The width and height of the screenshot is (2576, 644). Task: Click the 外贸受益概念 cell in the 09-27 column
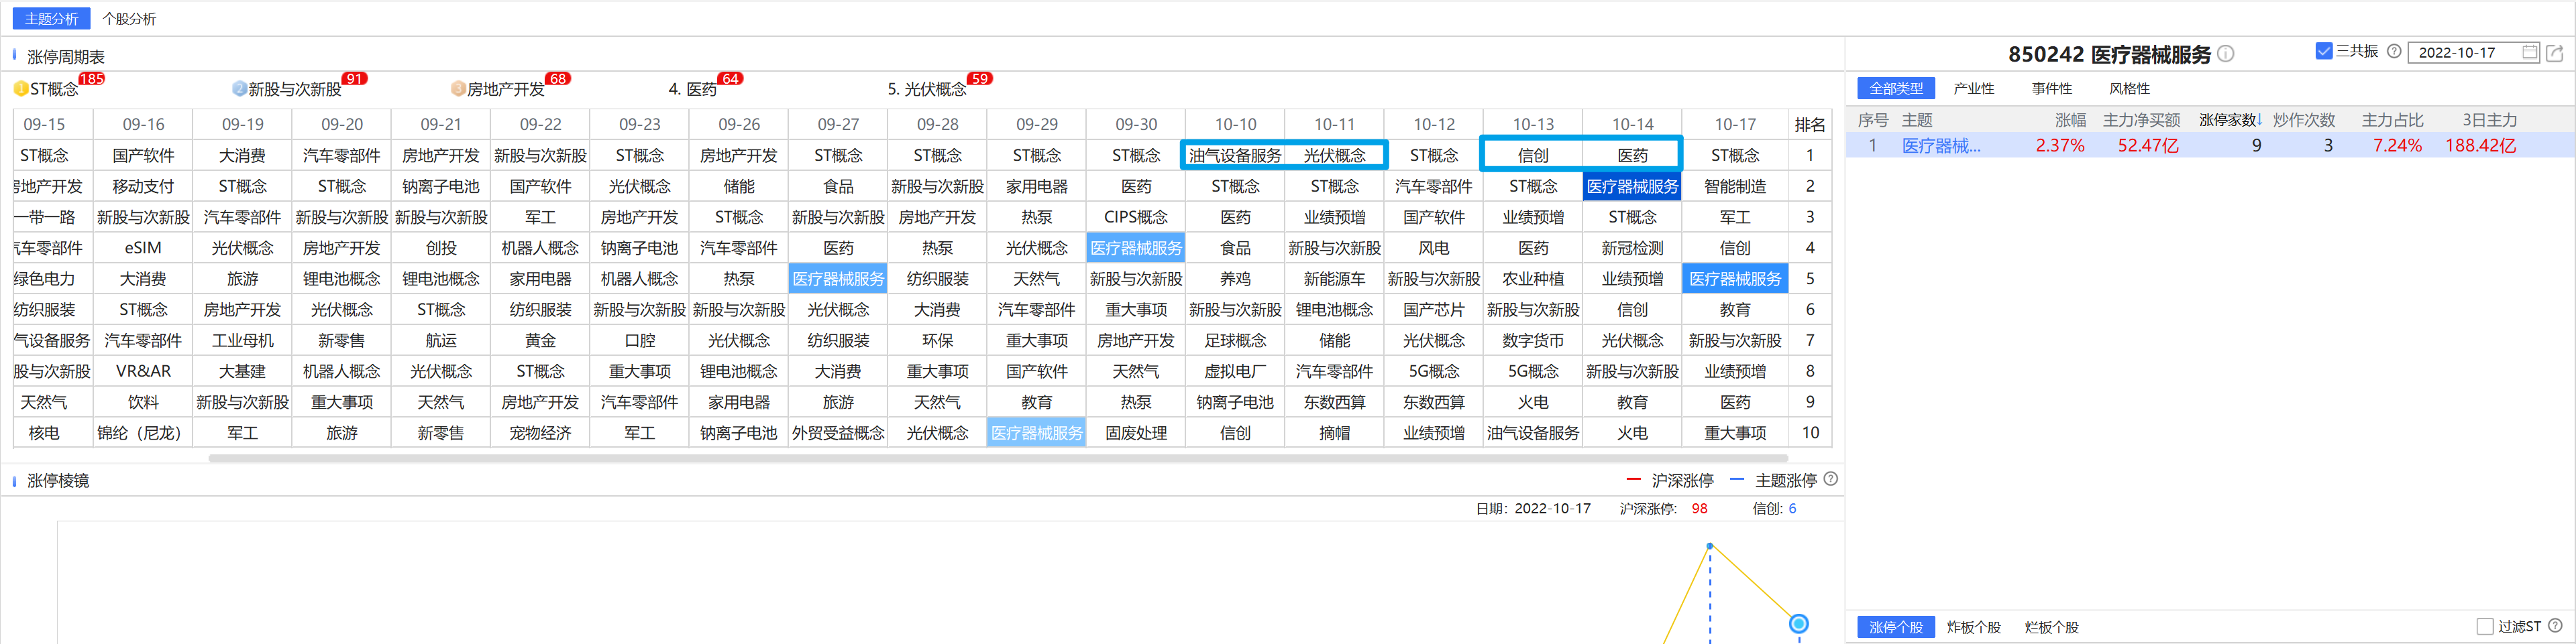838,432
